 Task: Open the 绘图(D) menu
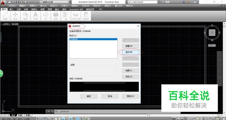coord(75,6)
